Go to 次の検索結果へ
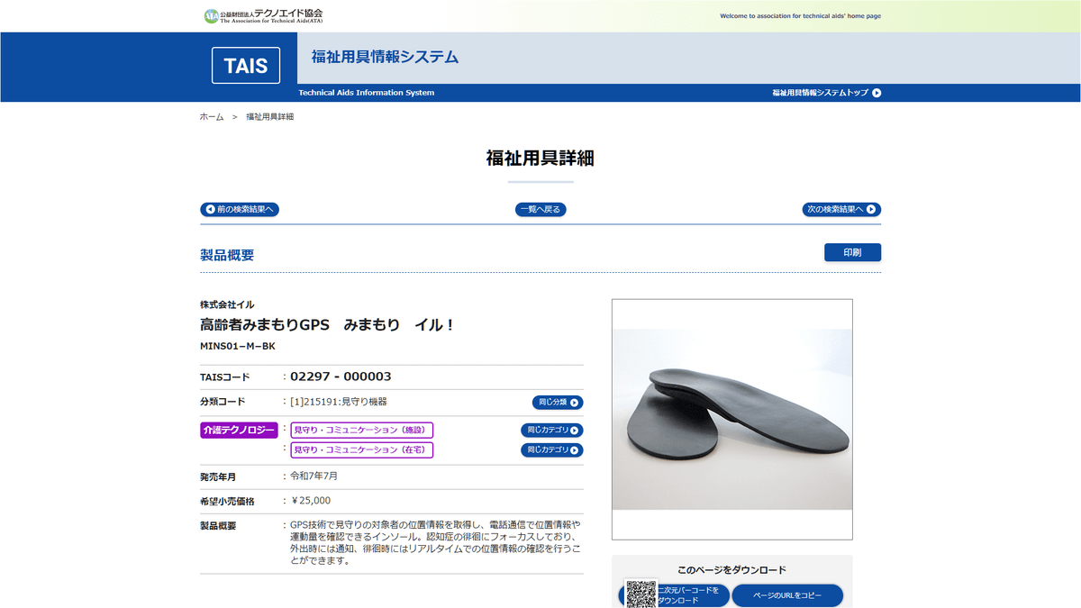This screenshot has width=1081, height=608. pyautogui.click(x=841, y=209)
